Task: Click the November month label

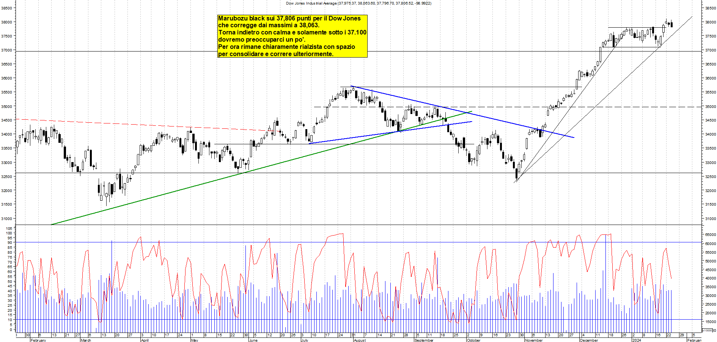Action: click(x=534, y=340)
